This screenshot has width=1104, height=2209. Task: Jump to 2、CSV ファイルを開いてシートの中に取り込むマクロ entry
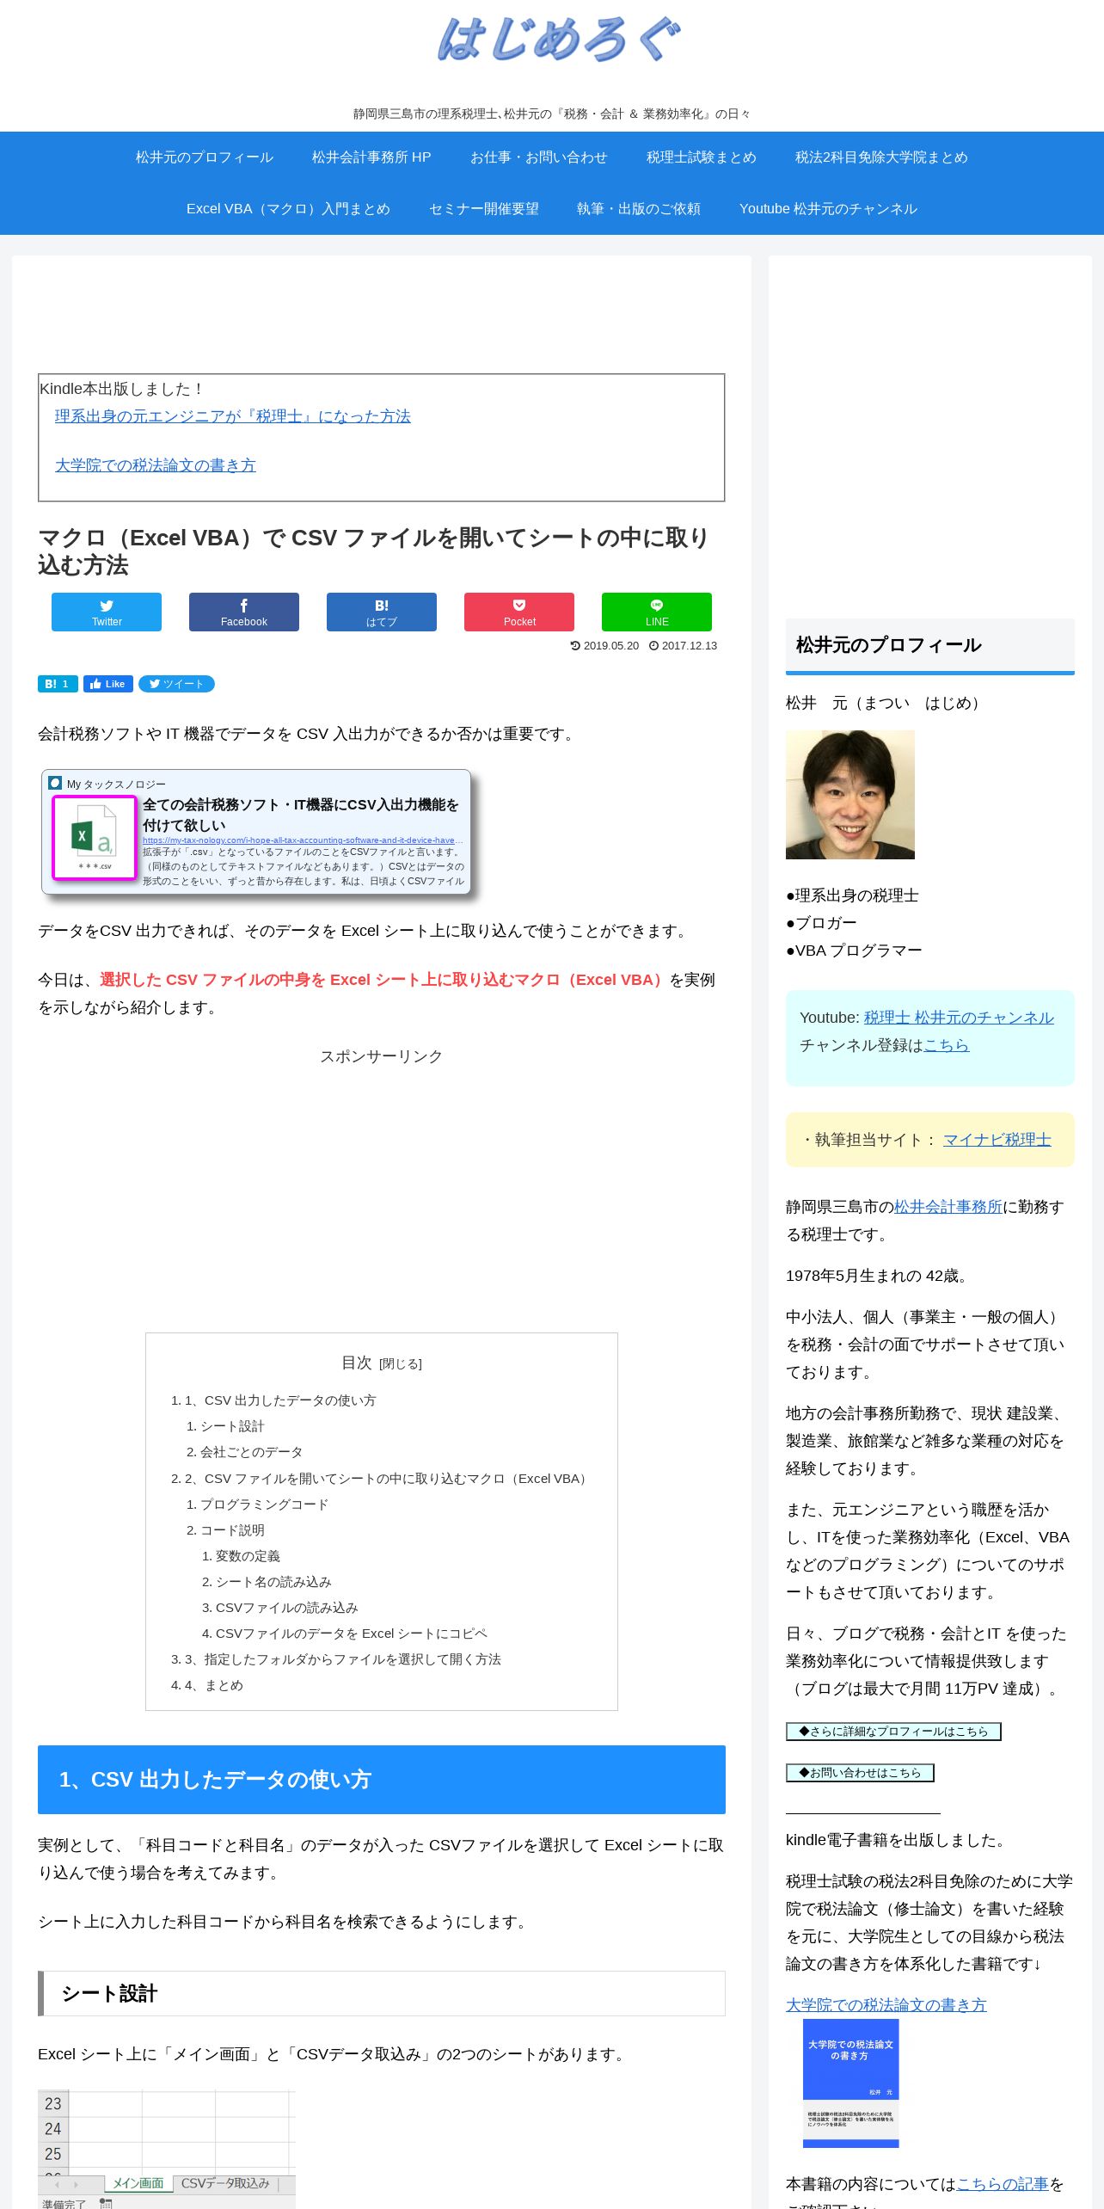pyautogui.click(x=388, y=1479)
